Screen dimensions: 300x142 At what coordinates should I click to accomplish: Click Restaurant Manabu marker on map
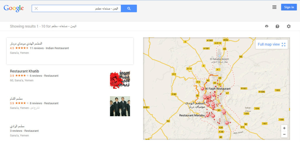[x=207, y=115]
